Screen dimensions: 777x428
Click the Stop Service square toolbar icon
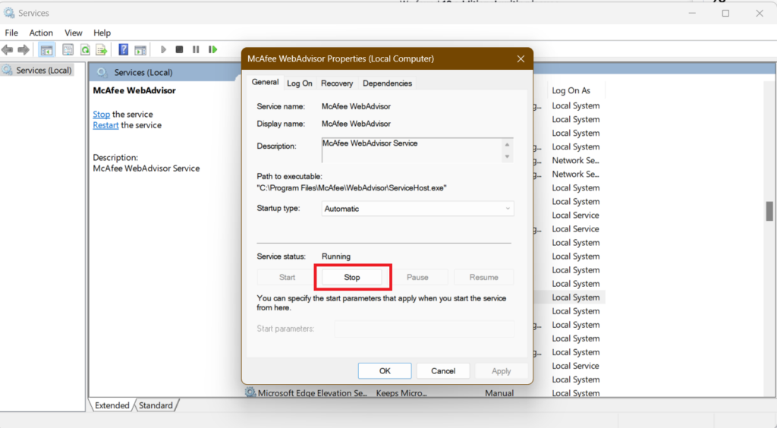point(179,49)
